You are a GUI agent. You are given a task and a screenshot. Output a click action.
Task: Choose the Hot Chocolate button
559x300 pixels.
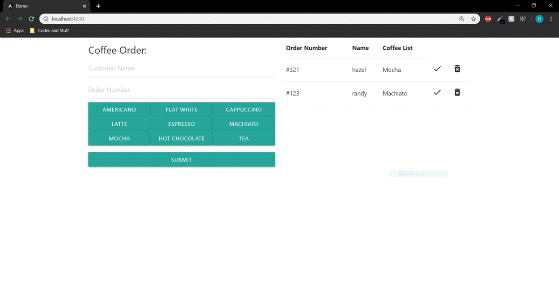[x=182, y=138]
